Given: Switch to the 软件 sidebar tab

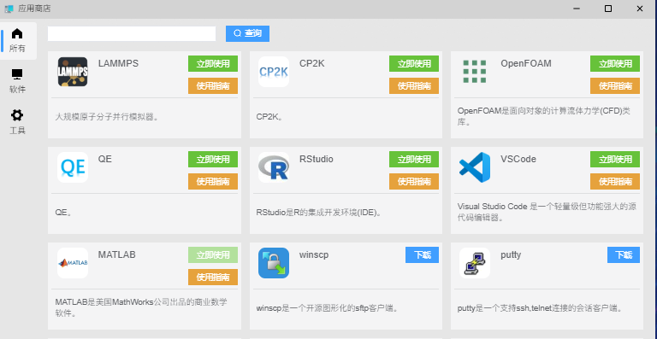Looking at the screenshot, I should point(17,81).
